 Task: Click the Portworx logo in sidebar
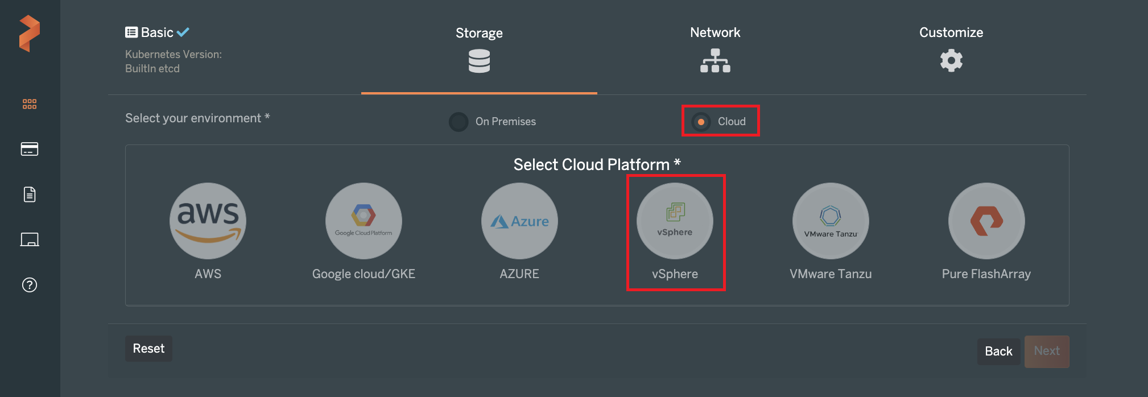click(x=30, y=34)
